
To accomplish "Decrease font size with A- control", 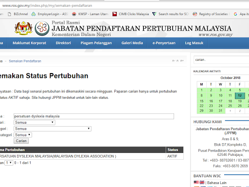I will [x=174, y=61].
